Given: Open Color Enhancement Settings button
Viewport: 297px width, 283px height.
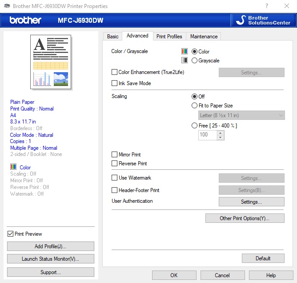Looking at the screenshot, I should coord(251,73).
